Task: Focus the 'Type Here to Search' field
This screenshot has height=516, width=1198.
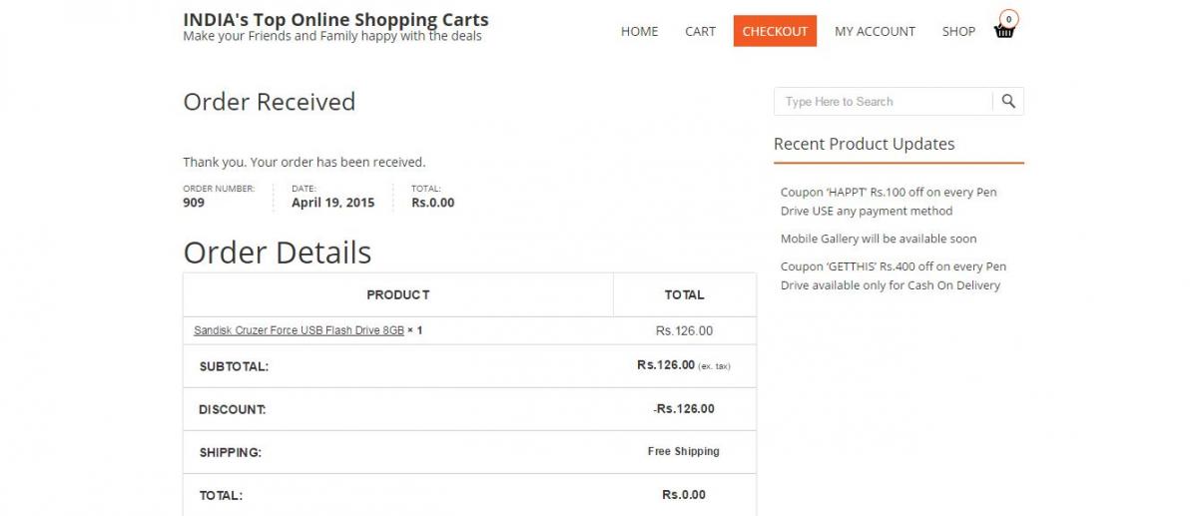Action: 884,101
